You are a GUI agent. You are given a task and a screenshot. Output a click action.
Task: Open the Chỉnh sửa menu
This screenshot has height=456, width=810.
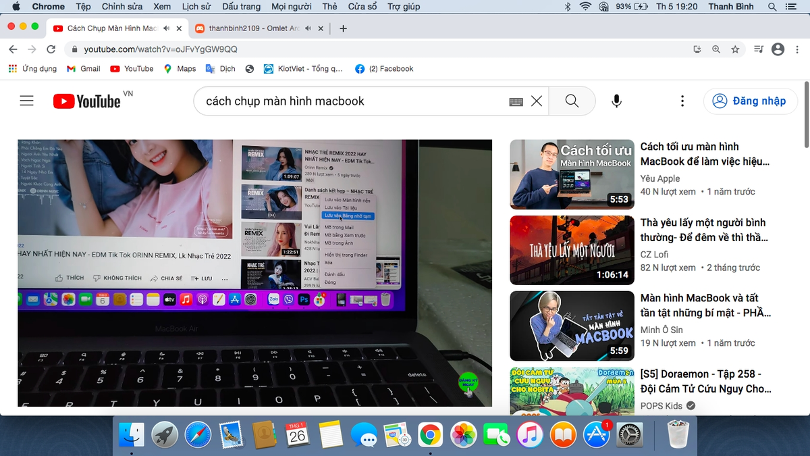[x=122, y=6]
